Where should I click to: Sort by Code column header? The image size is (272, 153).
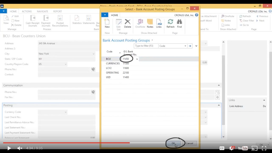pos(109,52)
